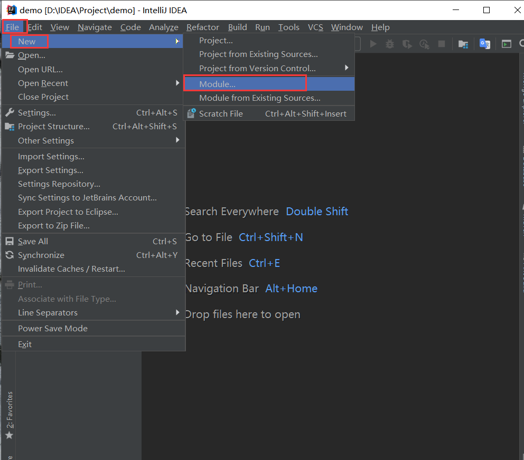524x460 pixels.
Task: Click the Google Translate toolbar icon
Action: point(484,44)
